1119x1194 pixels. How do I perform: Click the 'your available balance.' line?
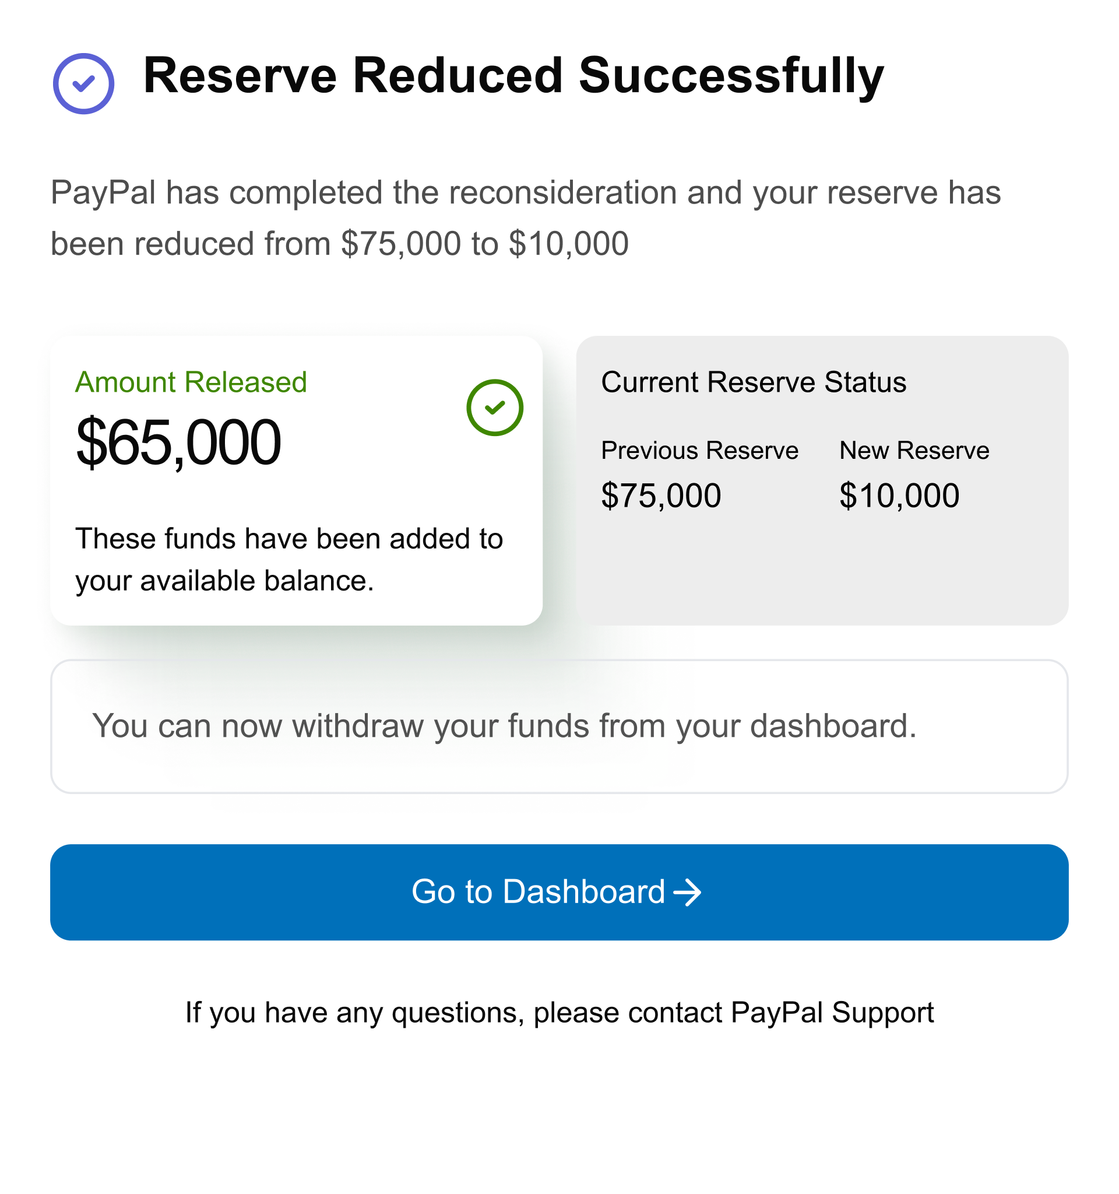224,581
